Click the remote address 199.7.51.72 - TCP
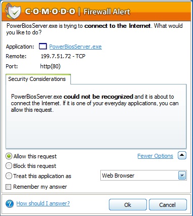Image resolution: width=193 pixels, height=216 pixels. [63, 56]
